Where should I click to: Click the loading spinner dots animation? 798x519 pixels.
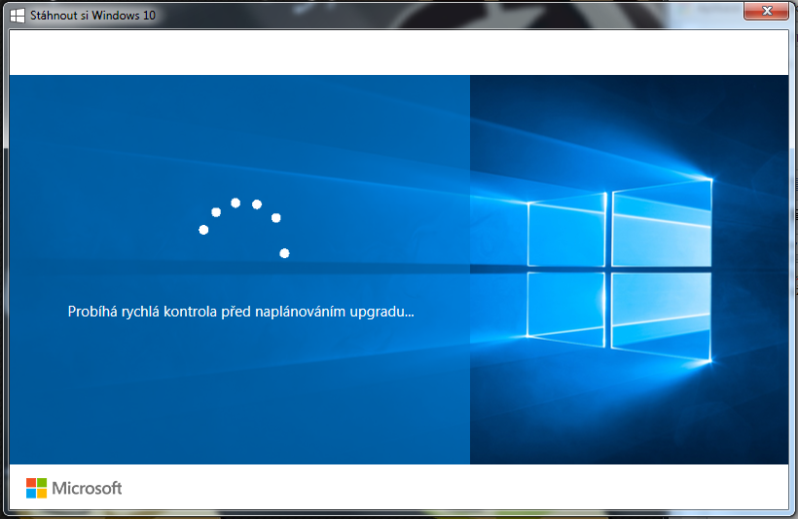click(x=243, y=226)
